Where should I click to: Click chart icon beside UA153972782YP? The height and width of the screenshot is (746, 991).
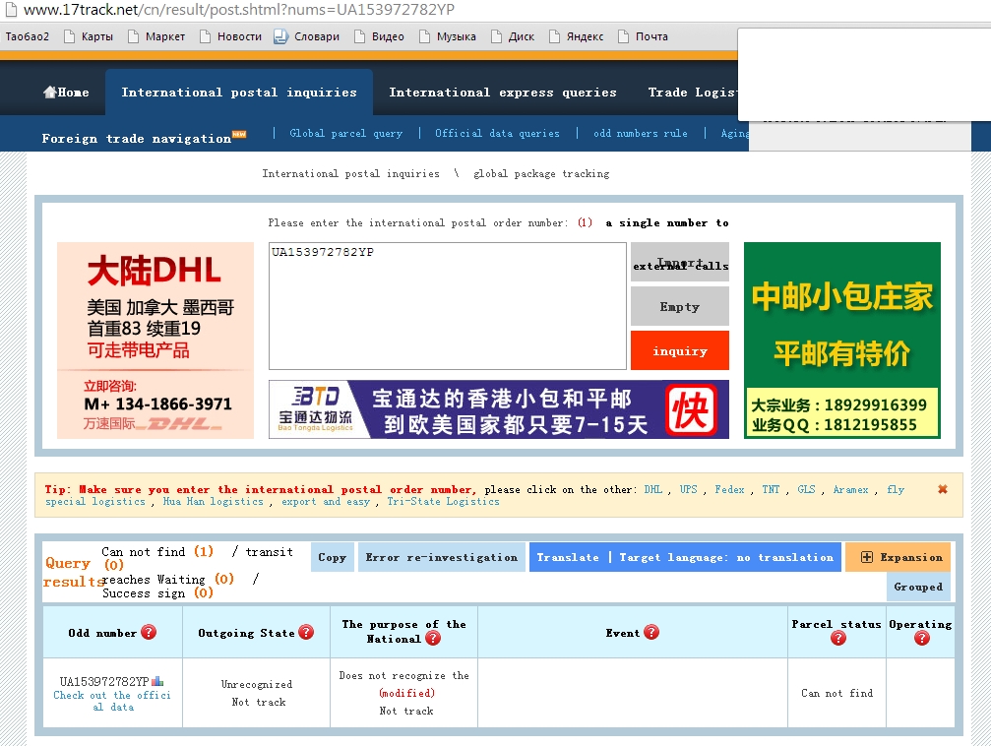coord(157,681)
